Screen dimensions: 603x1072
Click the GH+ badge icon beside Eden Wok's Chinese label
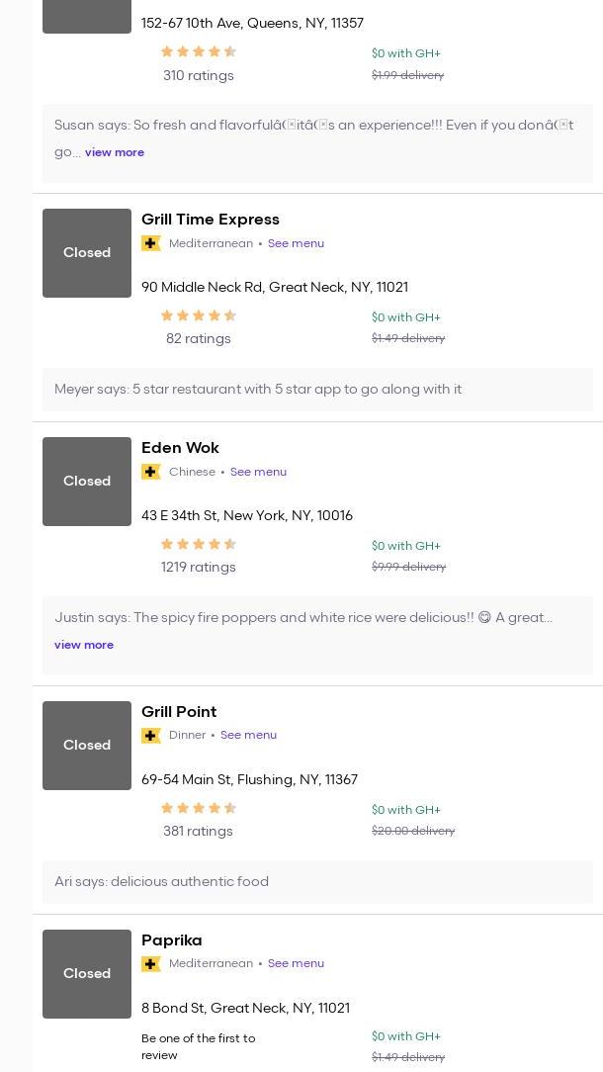pyautogui.click(x=151, y=472)
